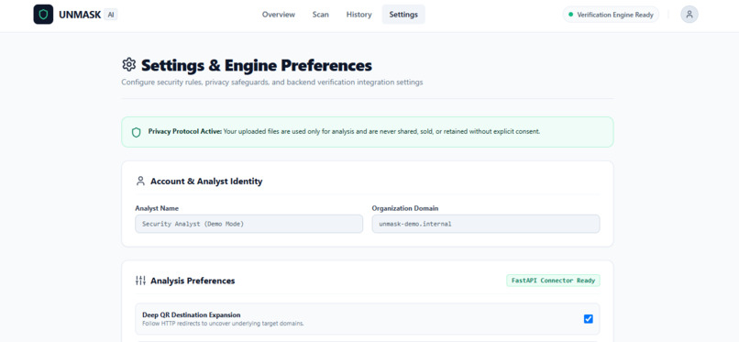This screenshot has width=739, height=342.
Task: Click the shield icon in the Privacy Protocol banner
Action: [x=137, y=132]
